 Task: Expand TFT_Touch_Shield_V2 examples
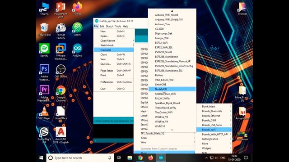(164, 134)
